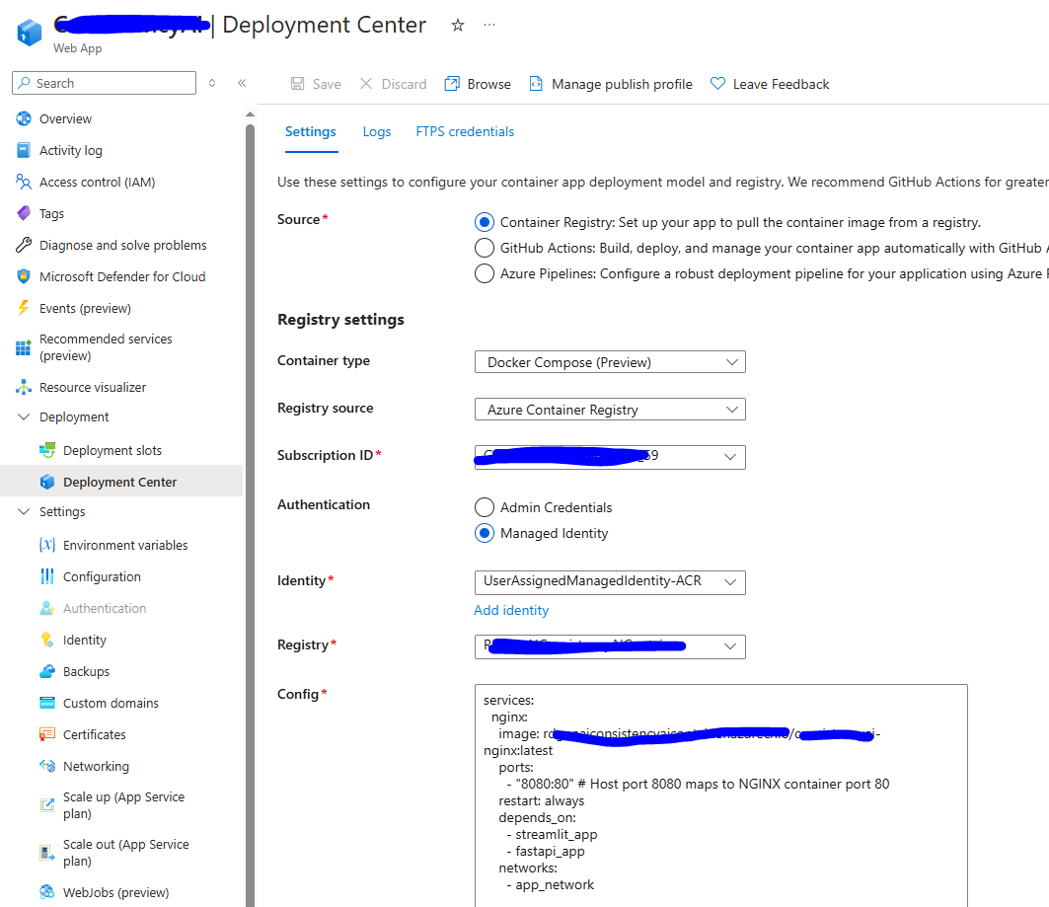The height and width of the screenshot is (907, 1049).
Task: Click Manage publish profile
Action: pos(621,84)
